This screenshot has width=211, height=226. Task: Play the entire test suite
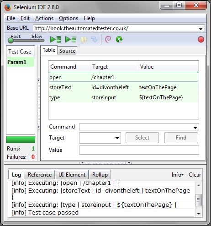[x=55, y=39]
